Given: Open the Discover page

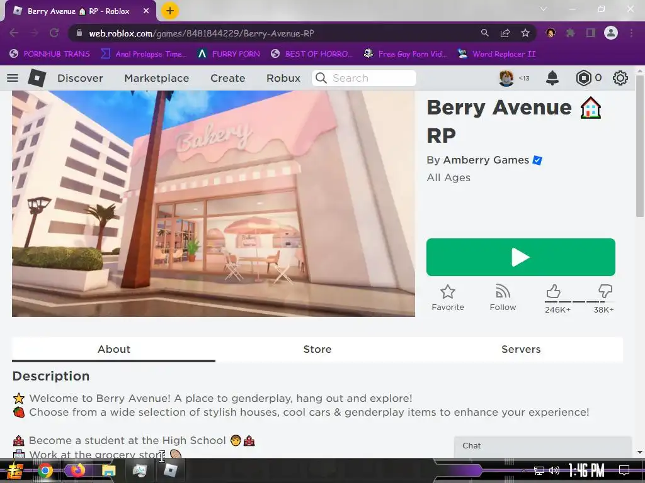Looking at the screenshot, I should coord(80,78).
